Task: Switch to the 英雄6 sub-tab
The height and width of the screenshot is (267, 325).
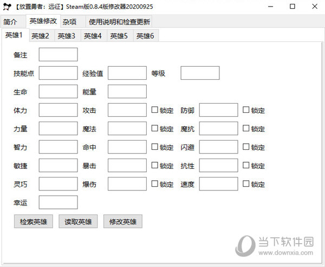Action: (146, 36)
